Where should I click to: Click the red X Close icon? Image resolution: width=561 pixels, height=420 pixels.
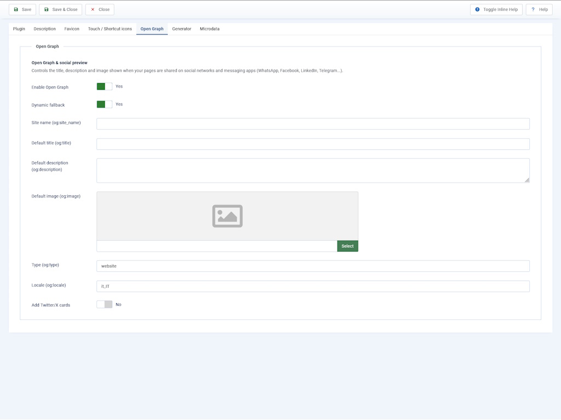pos(93,10)
